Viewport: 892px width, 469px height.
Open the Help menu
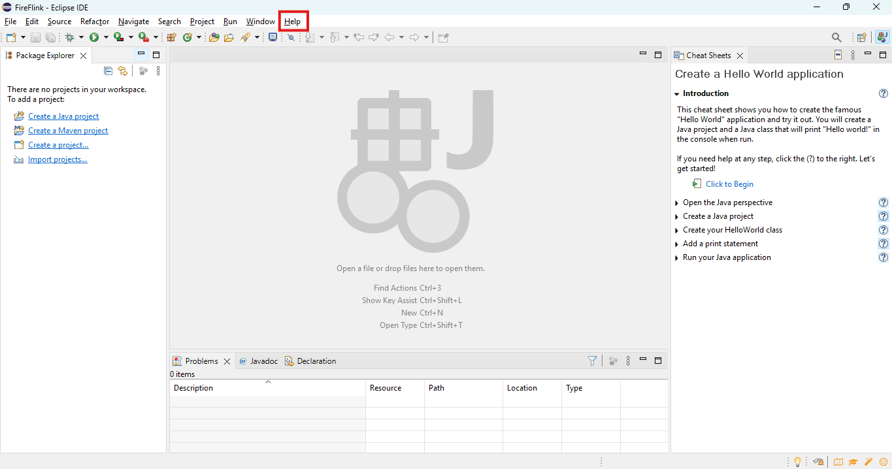[x=293, y=22]
